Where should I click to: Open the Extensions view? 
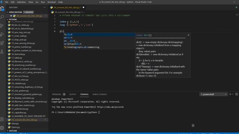2,43
